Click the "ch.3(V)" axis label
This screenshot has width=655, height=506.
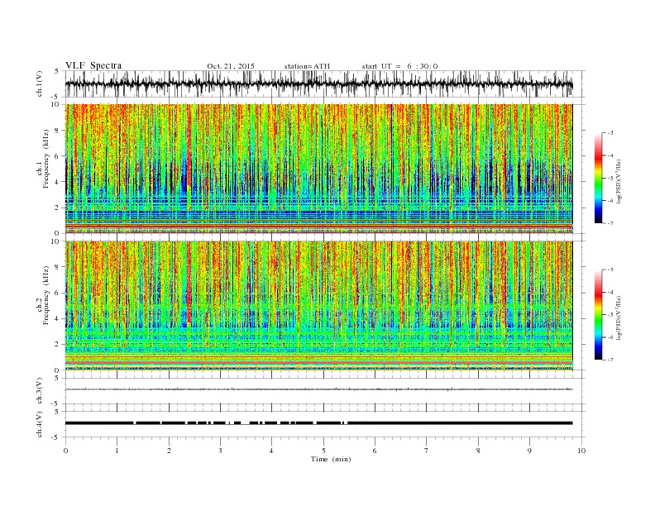pyautogui.click(x=40, y=391)
